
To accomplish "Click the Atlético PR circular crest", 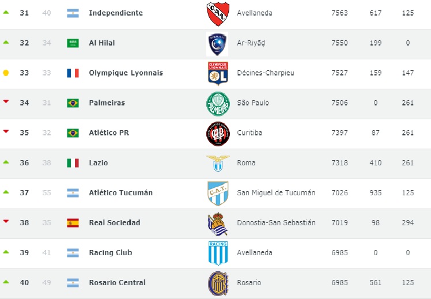I will pos(218,134).
